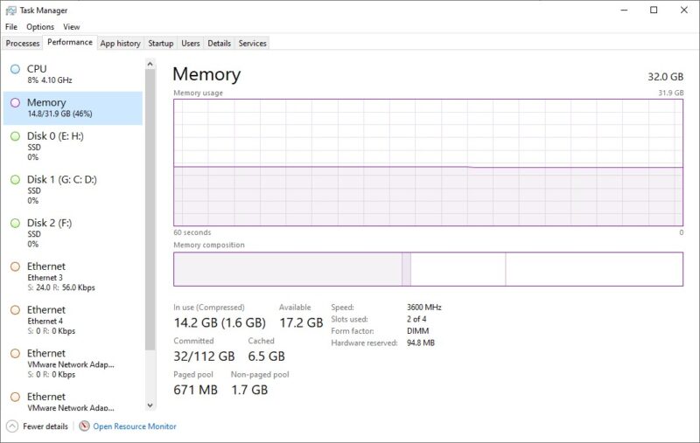Click the 94.8 MB hardware reserved value
The height and width of the screenshot is (443, 700).
coord(421,343)
